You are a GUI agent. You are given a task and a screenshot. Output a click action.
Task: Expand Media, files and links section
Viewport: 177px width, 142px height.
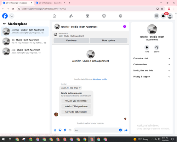point(152,71)
